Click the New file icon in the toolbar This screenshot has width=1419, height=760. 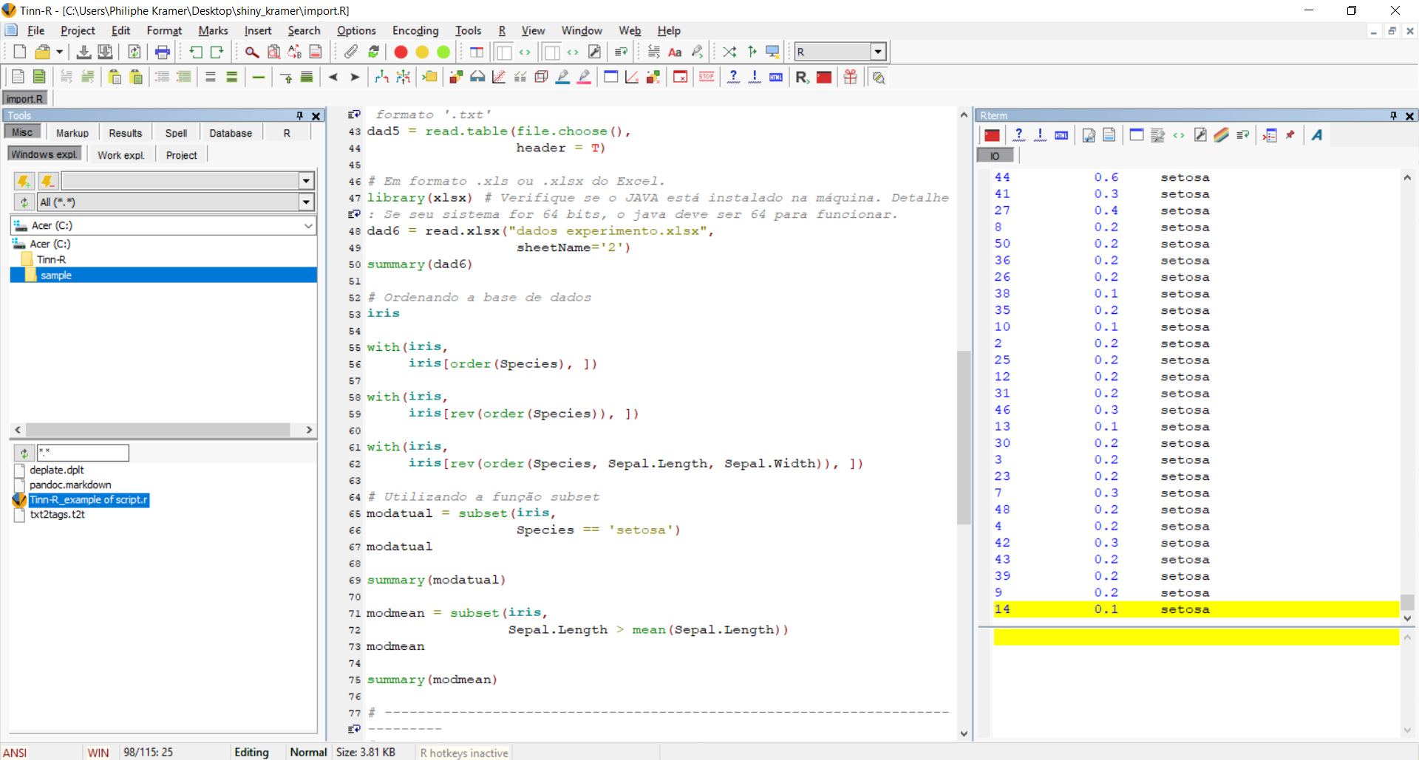[x=20, y=52]
